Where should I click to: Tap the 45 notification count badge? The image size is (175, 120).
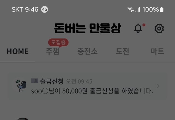[45, 9]
